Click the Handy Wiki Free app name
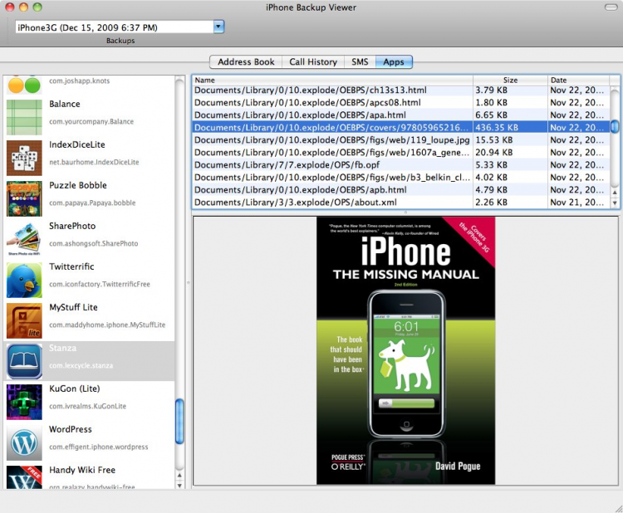This screenshot has height=513, width=623. (82, 470)
